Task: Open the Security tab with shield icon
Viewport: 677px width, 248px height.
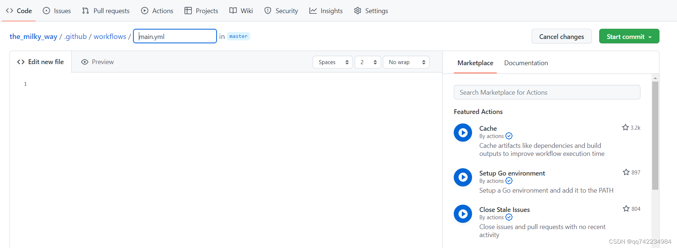Action: tap(281, 11)
